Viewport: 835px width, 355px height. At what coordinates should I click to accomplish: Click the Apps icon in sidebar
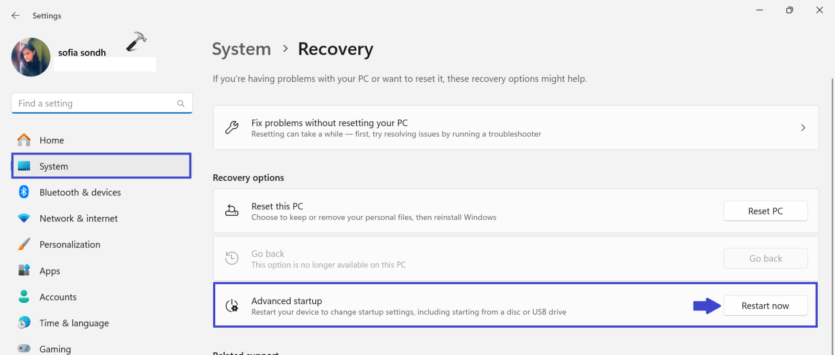[24, 271]
